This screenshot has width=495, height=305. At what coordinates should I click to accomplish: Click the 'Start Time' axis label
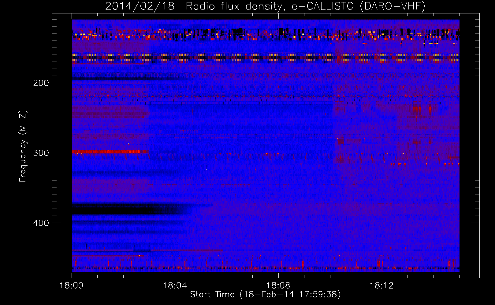265,294
